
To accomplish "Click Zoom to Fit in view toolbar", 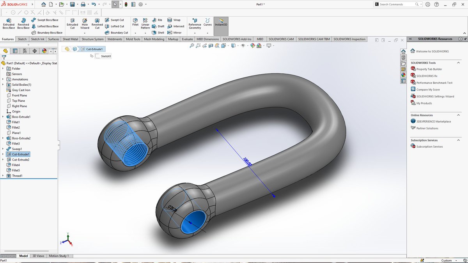I will [192, 46].
